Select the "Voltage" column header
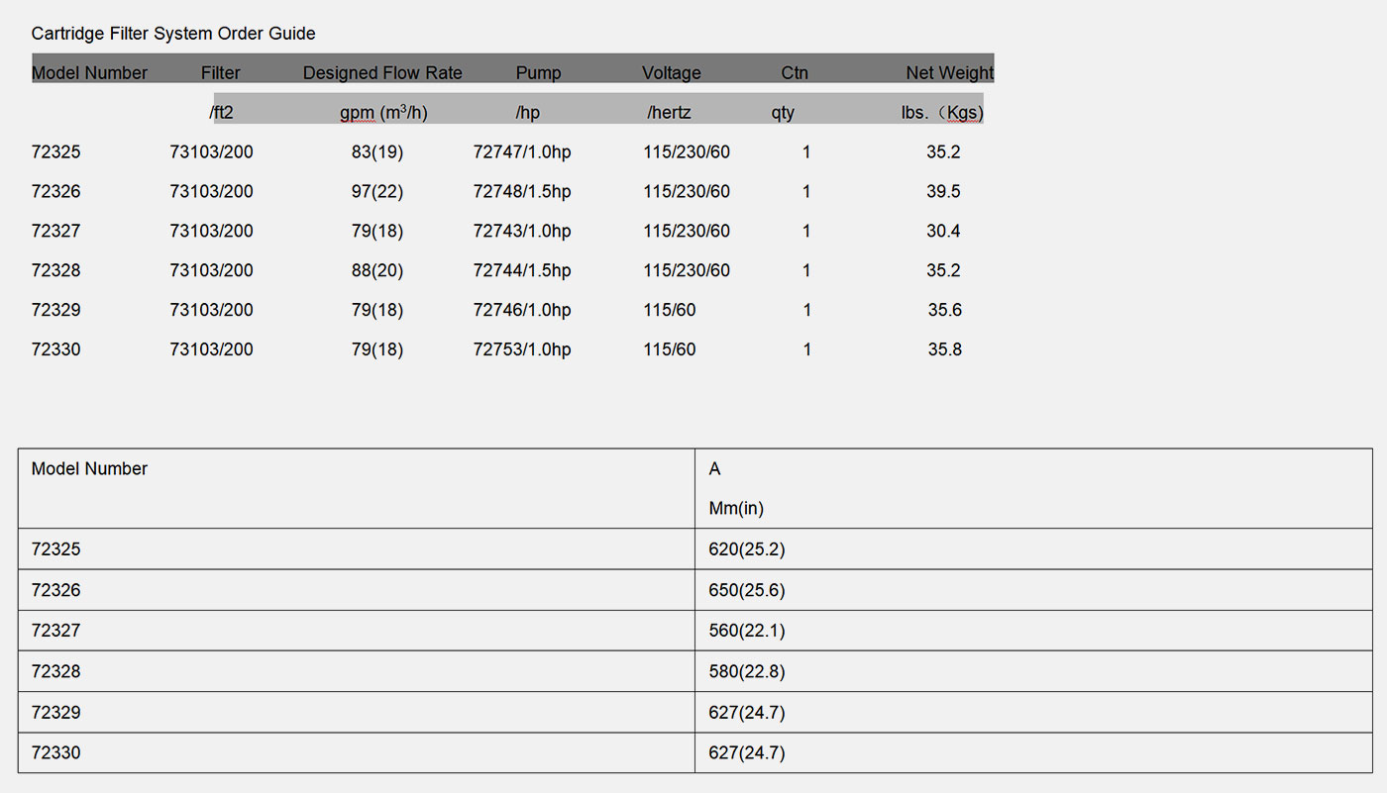 671,73
